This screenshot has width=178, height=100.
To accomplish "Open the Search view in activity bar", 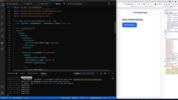I will [x=2, y=11].
